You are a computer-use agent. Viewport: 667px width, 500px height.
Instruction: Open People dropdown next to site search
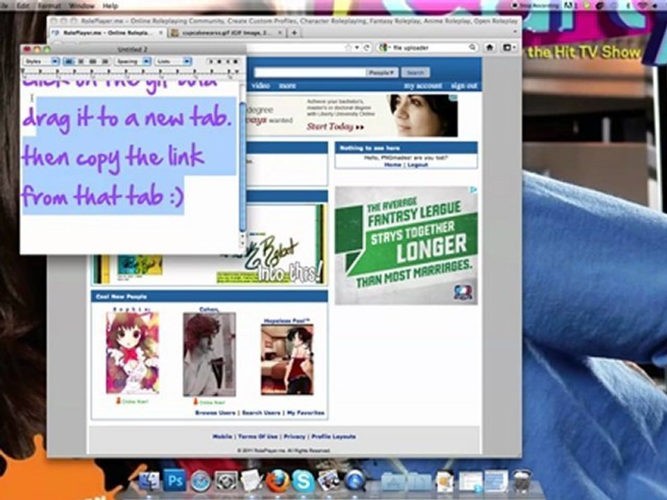(x=381, y=73)
